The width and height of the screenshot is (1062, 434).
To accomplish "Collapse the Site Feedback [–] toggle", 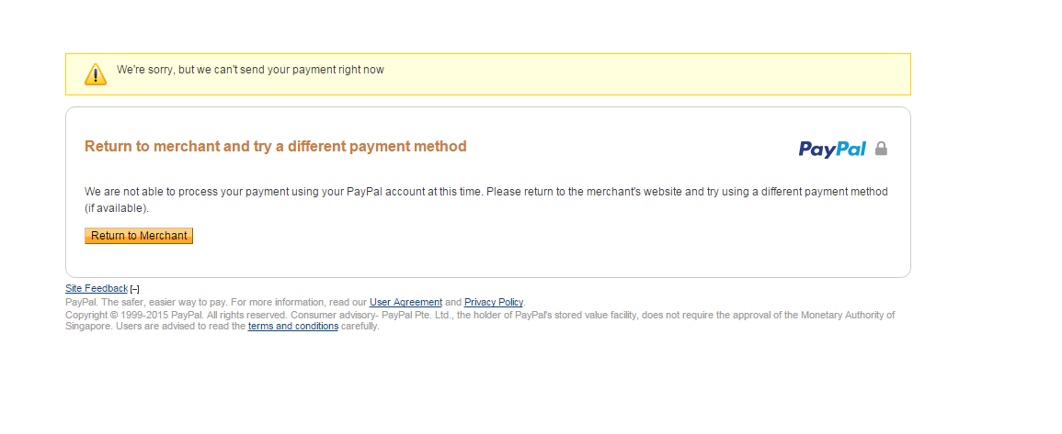I will coord(135,289).
